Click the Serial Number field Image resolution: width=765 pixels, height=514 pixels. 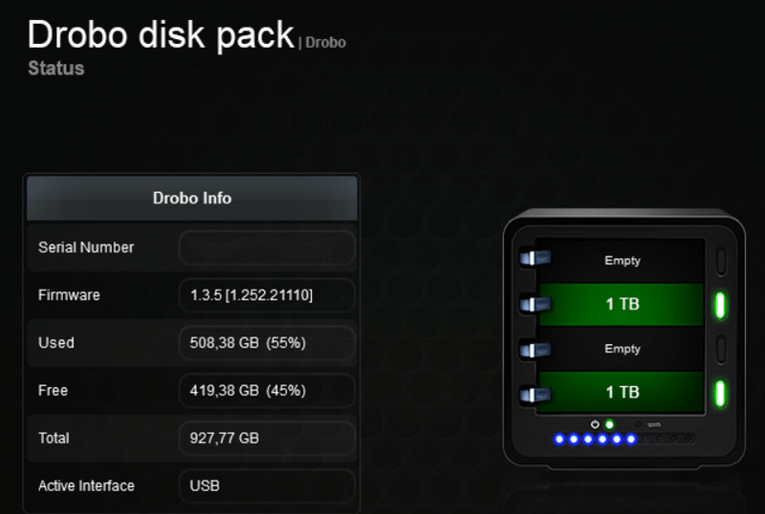(x=267, y=247)
